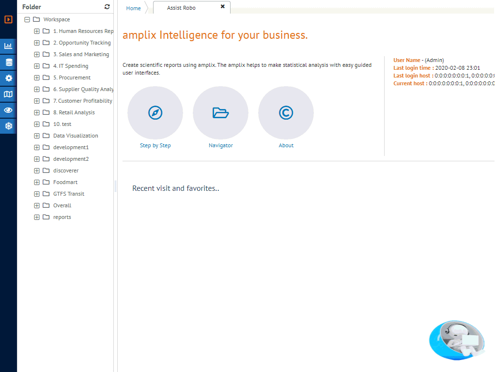Click the snowflake sidebar icon
Viewport: 496px width, 372px height.
pyautogui.click(x=8, y=126)
